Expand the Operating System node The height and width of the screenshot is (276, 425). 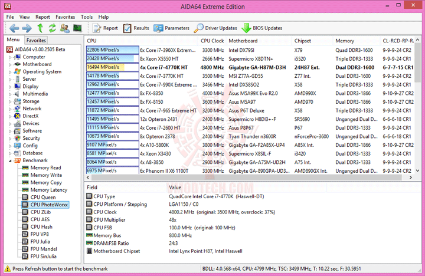pos(10,72)
